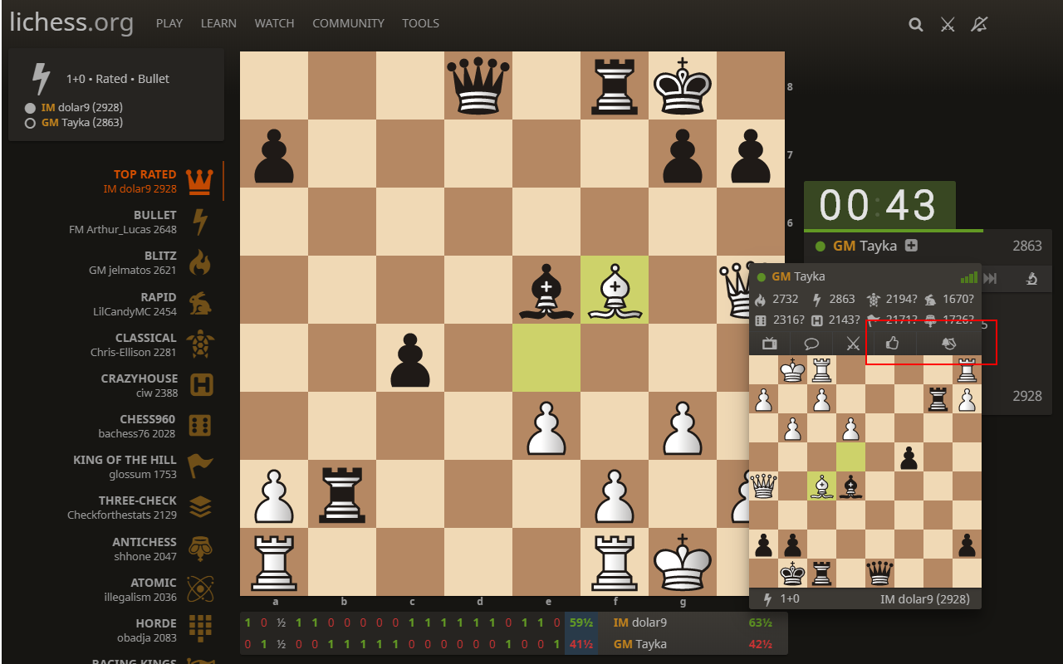The height and width of the screenshot is (664, 1063).
Task: Click the black queen on d8
Action: click(x=478, y=85)
